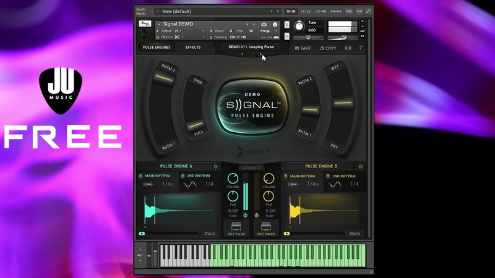Expand Signal DEMO instrument menu arrow
Image resolution: width=495 pixels, height=278 pixels.
(159, 24)
